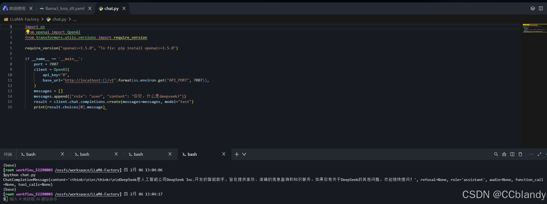Click line number 16 in the gutter
The height and width of the screenshot is (204, 547).
click(x=10, y=107)
